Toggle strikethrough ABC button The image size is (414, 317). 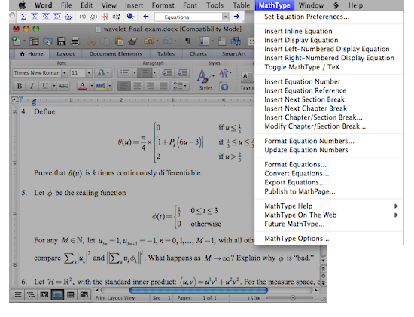(63, 86)
